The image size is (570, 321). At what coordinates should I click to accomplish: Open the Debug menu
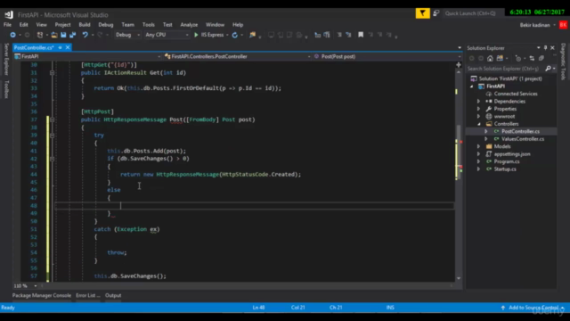tap(106, 25)
